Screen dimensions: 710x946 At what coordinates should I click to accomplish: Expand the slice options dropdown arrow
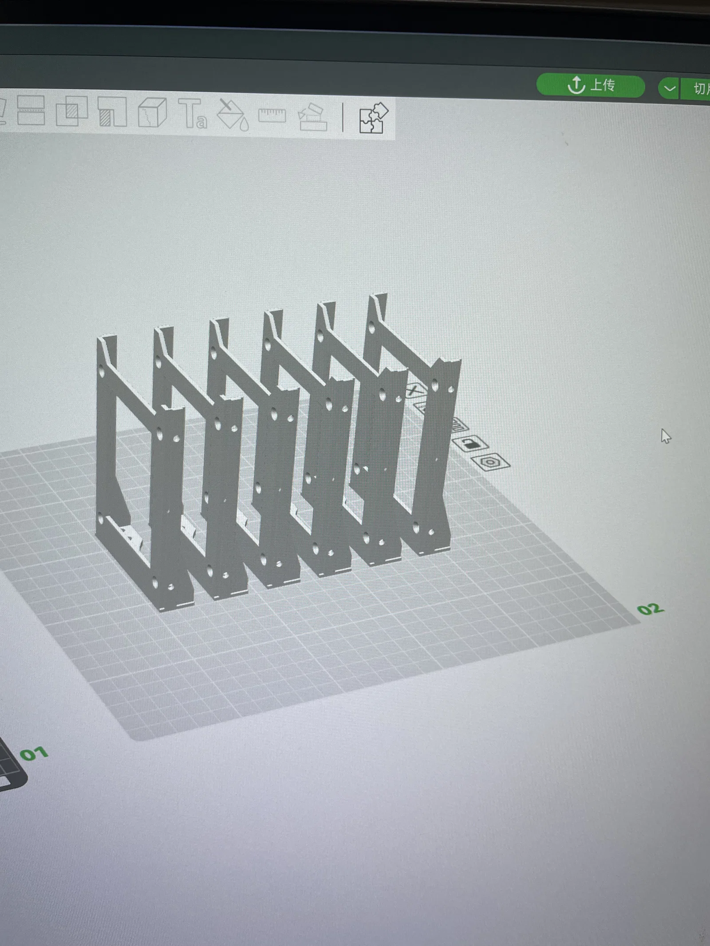[669, 88]
